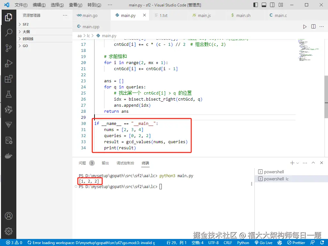328x246 pixels.
Task: Open terminal panel More Actions ellipsis
Action: (x=305, y=163)
